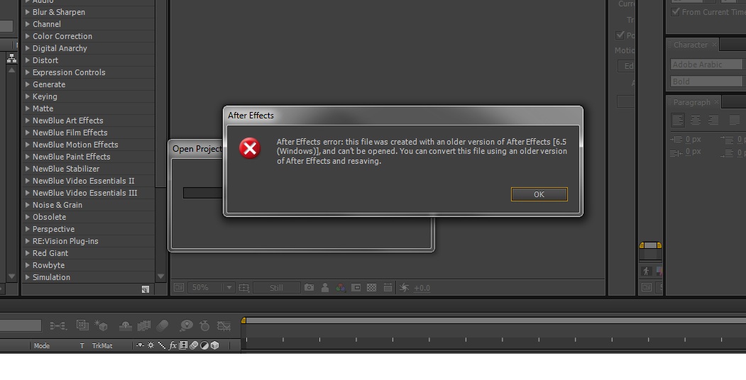746x380 pixels.
Task: Toggle Live Update in timeline
Action: click(82, 325)
